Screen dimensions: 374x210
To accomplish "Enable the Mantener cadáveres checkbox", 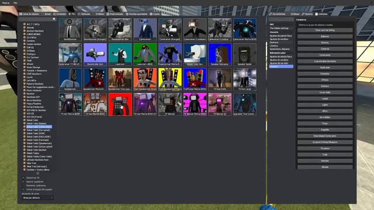I will pos(23,185).
